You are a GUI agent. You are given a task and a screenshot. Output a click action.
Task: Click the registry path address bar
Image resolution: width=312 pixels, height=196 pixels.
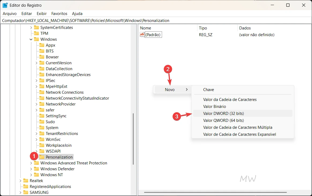click(x=155, y=21)
